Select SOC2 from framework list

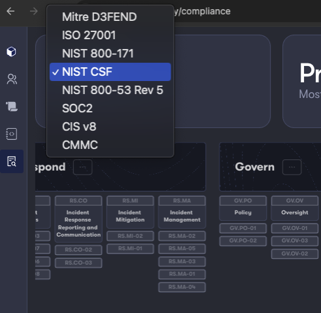110,108
